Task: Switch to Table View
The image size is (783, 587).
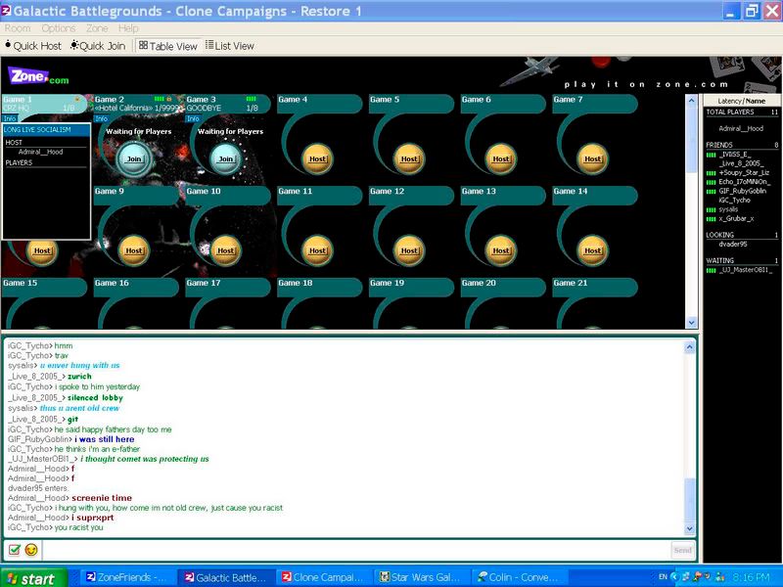Action: pyautogui.click(x=168, y=46)
